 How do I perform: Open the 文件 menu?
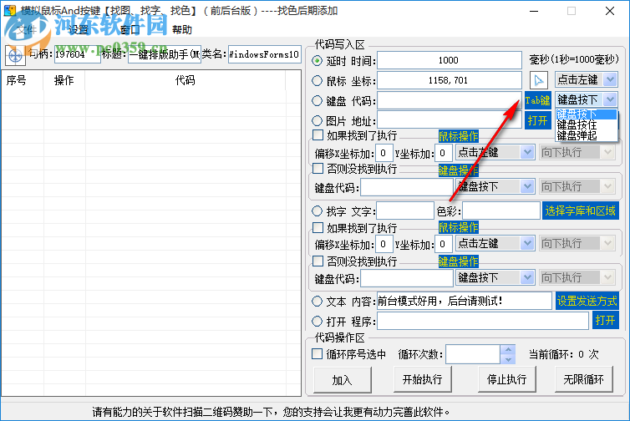click(27, 30)
